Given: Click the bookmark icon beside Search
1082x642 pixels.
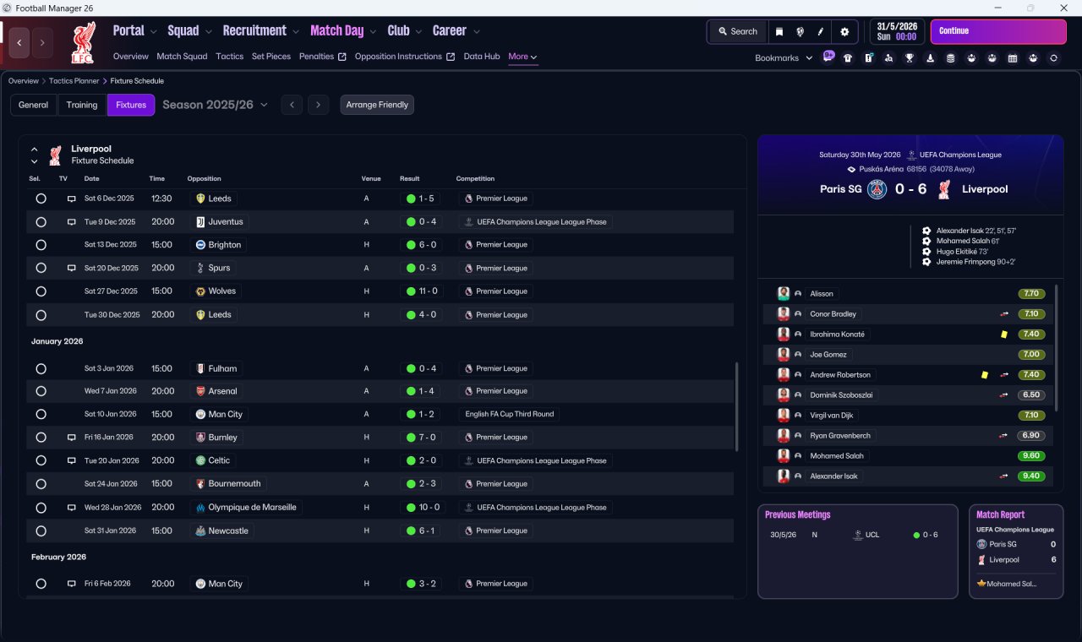Looking at the screenshot, I should pyautogui.click(x=779, y=31).
